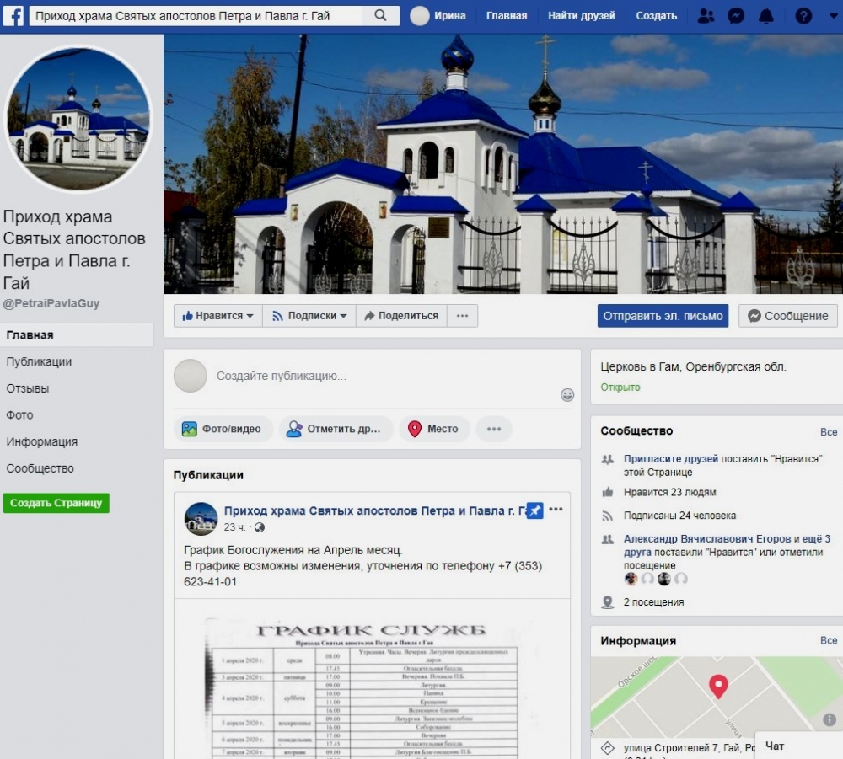Click Подписаны 24 человека text
843x759 pixels.
click(x=679, y=516)
